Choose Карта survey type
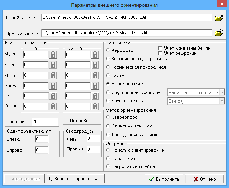229x188 pixels. (x=108, y=75)
